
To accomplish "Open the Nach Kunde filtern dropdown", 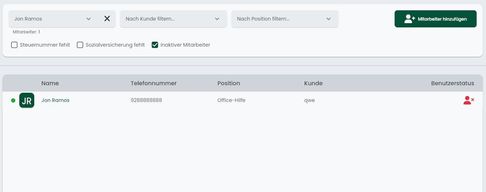I will (x=174, y=19).
